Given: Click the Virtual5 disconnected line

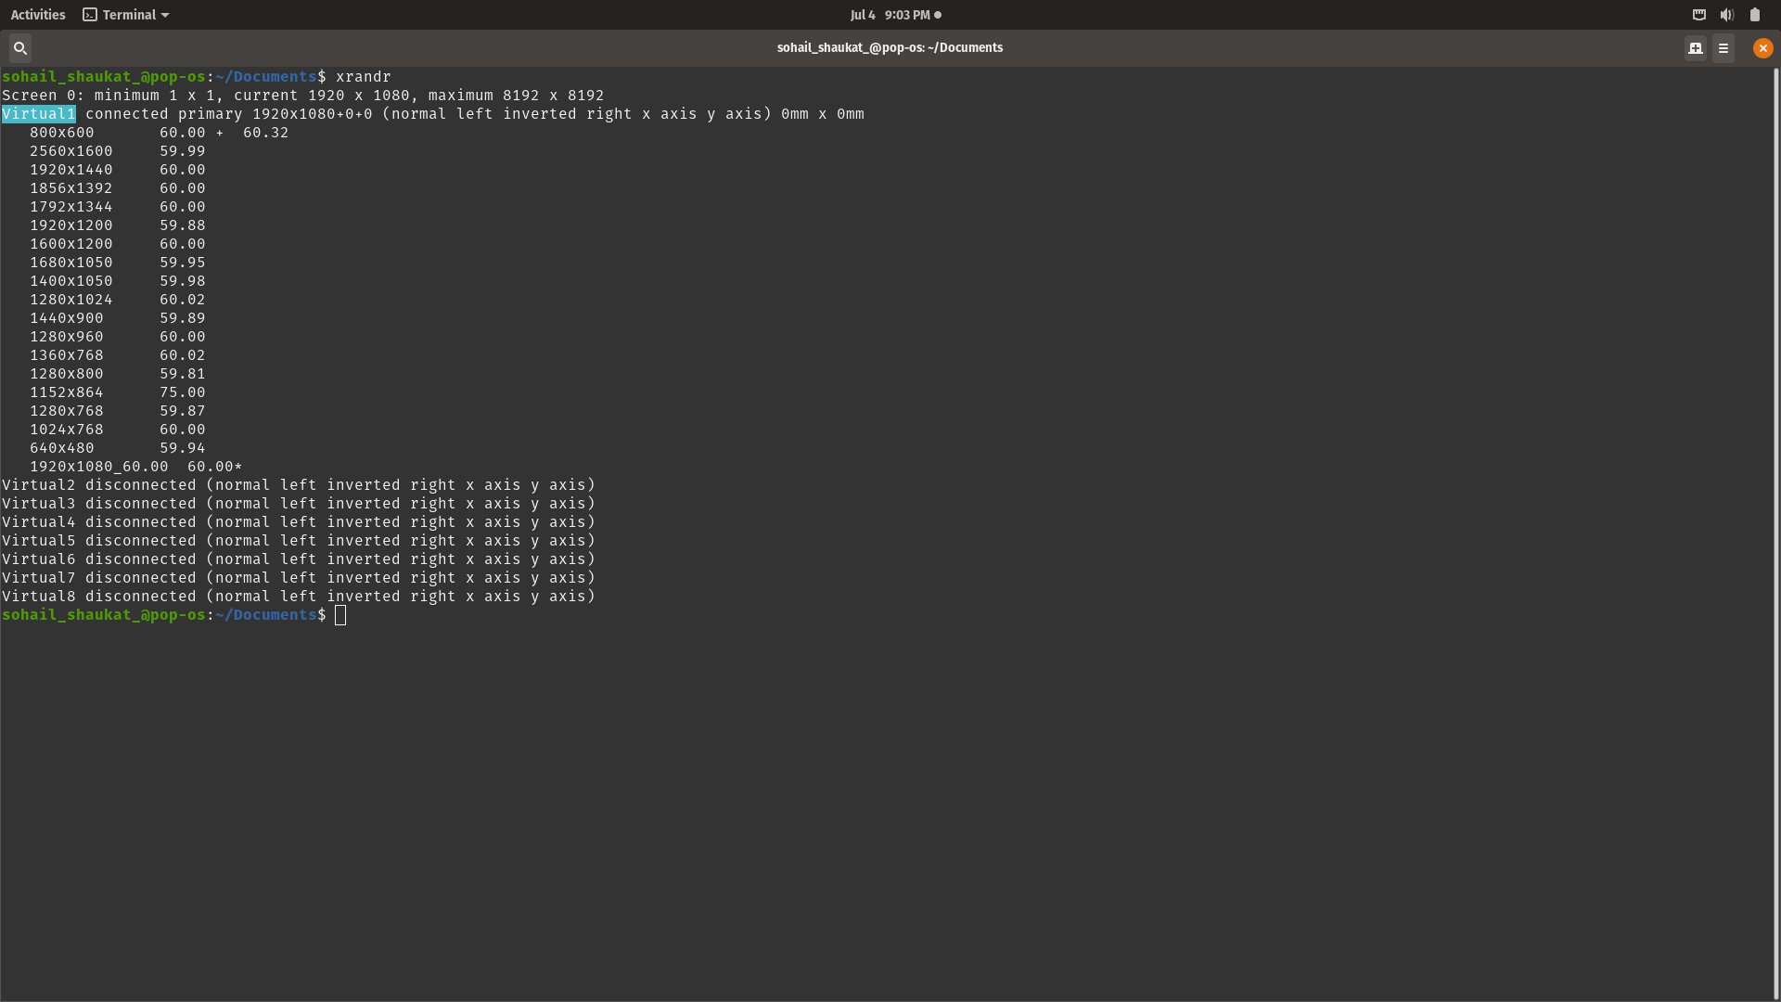Looking at the screenshot, I should pos(299,541).
